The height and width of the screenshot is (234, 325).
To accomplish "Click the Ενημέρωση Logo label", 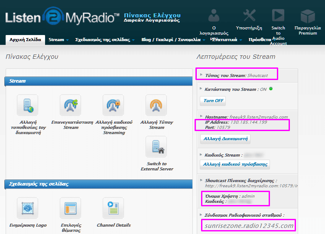I will (x=28, y=225).
